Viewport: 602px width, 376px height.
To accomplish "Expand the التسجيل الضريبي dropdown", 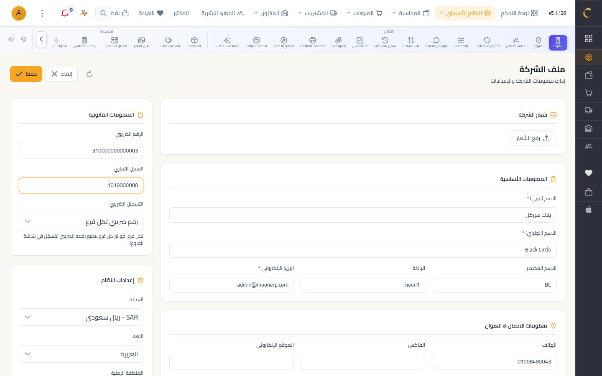I will pyautogui.click(x=81, y=221).
